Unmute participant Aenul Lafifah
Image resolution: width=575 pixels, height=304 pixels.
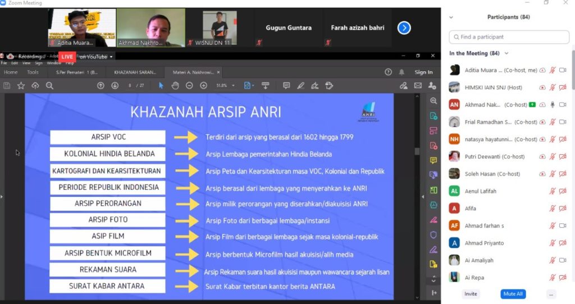tap(553, 191)
